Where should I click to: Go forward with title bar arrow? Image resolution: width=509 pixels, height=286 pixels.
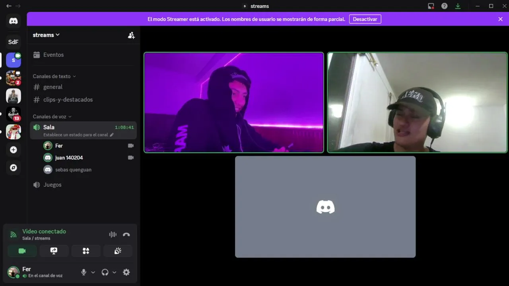point(18,6)
